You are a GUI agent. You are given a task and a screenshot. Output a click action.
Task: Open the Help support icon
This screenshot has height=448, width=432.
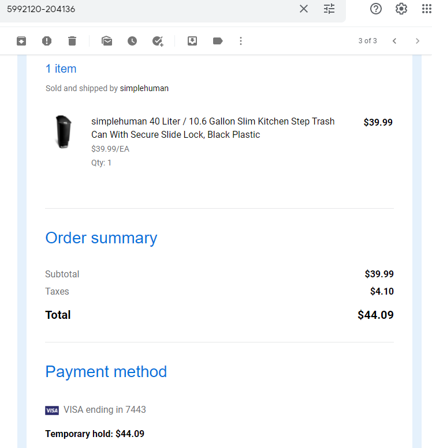click(x=376, y=9)
